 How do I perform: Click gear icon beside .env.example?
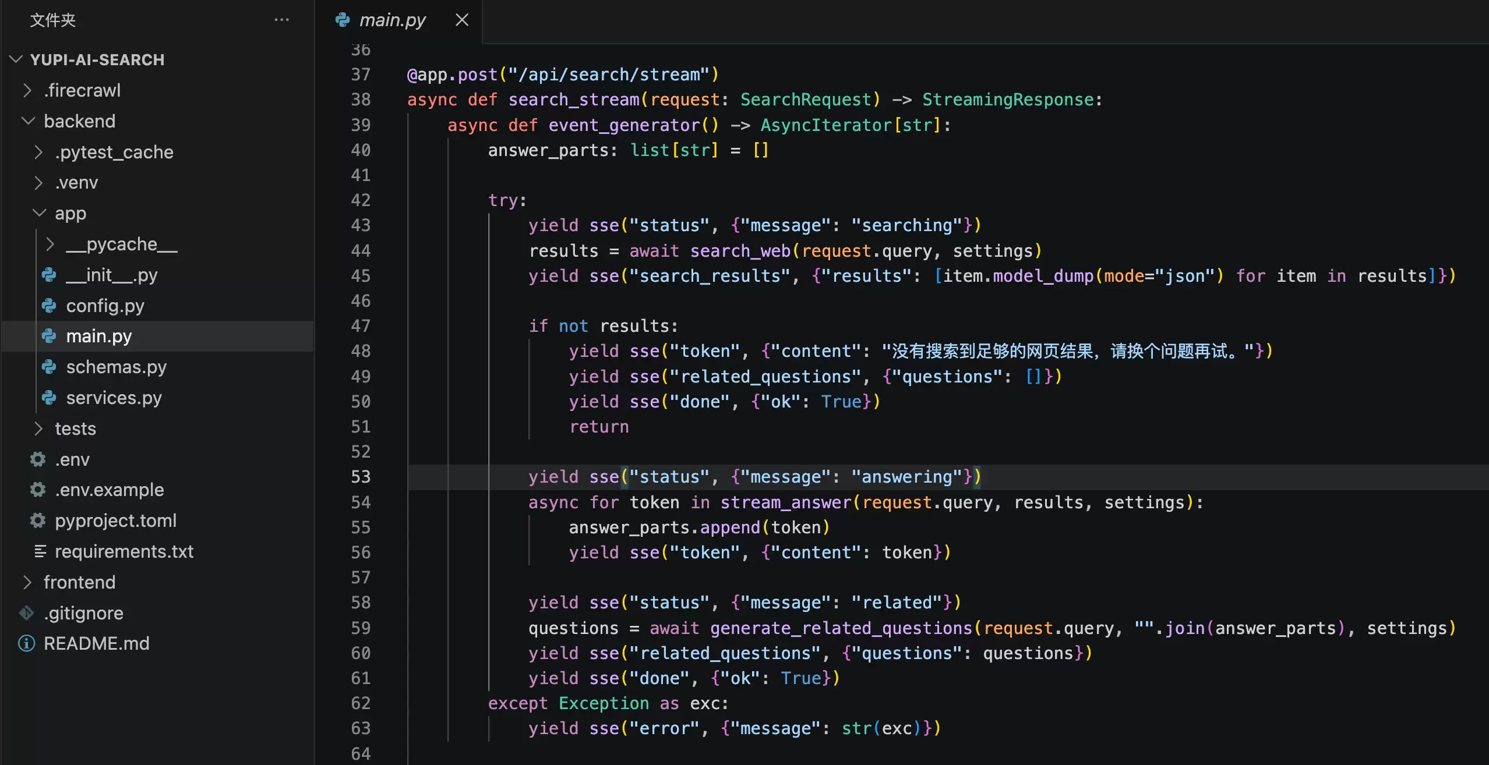tap(38, 490)
